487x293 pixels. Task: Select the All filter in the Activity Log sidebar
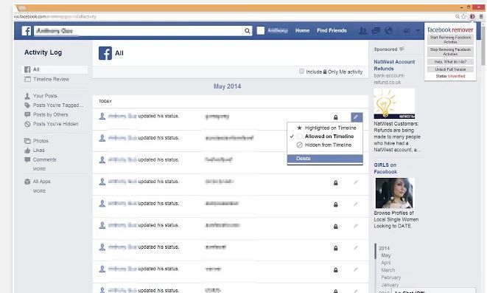click(55, 69)
